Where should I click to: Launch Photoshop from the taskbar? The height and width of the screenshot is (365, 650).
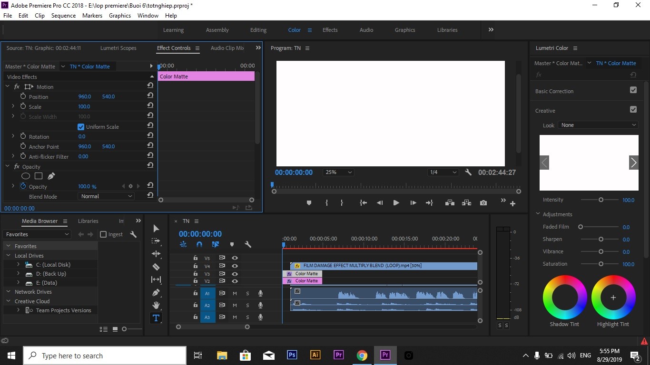pyautogui.click(x=292, y=355)
